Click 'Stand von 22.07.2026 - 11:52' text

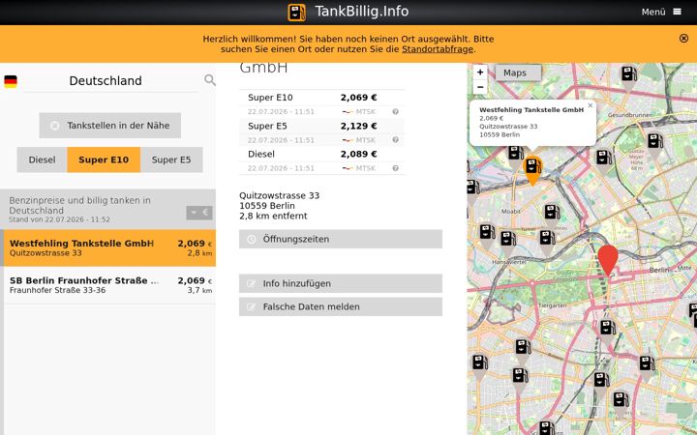point(59,219)
